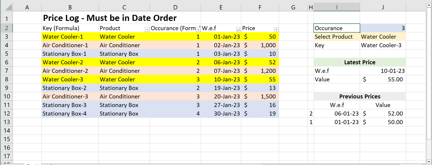Select column J header
The height and width of the screenshot is (165, 432).
coord(383,7)
